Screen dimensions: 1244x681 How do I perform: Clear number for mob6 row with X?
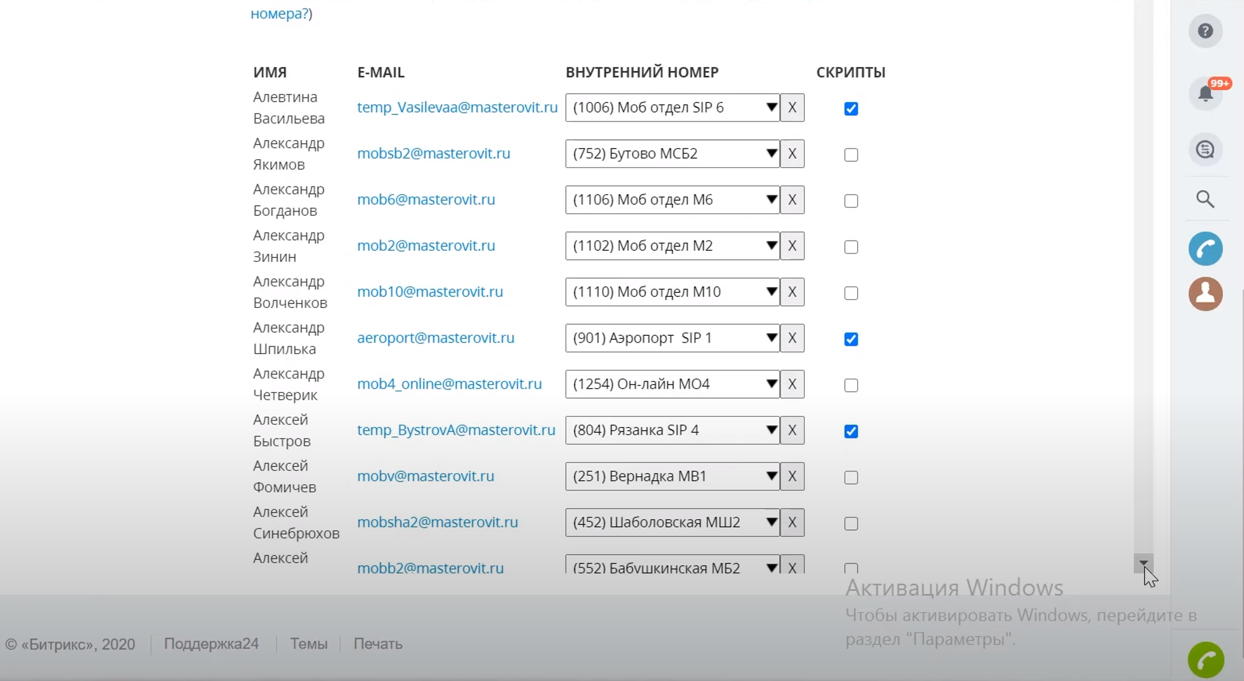pyautogui.click(x=792, y=200)
